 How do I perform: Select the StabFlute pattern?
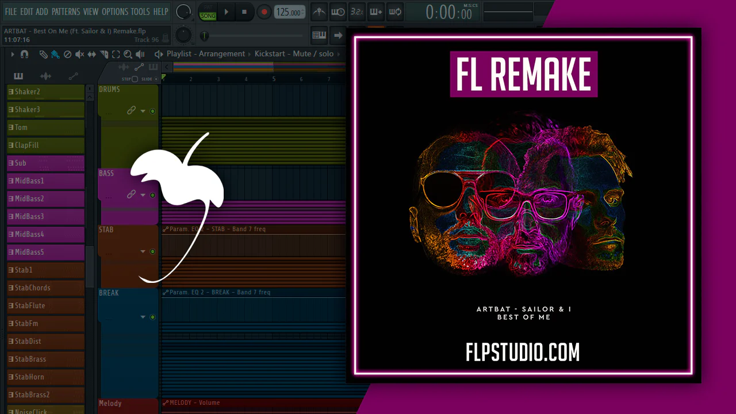[45, 305]
